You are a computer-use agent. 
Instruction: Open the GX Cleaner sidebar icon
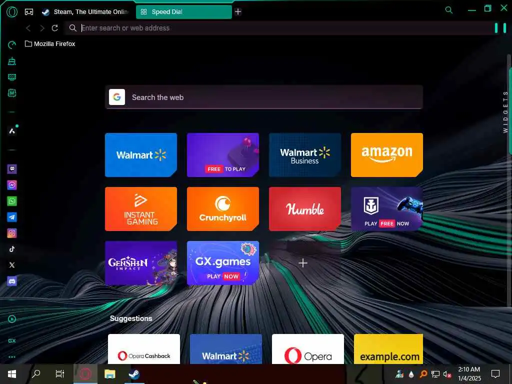(12, 61)
